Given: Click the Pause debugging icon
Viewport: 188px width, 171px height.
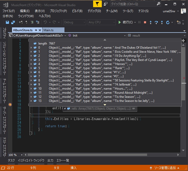Looking at the screenshot, I should 139,22.
